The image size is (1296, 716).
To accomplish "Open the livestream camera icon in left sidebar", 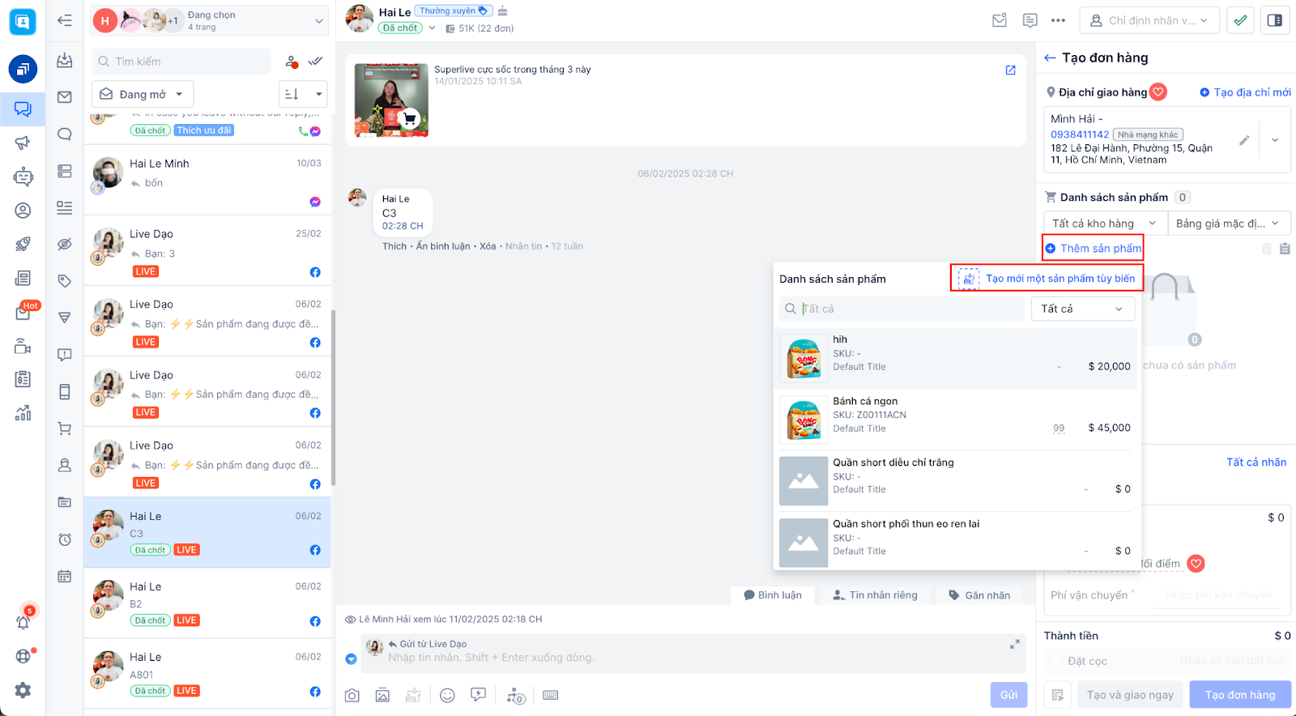I will [23, 347].
